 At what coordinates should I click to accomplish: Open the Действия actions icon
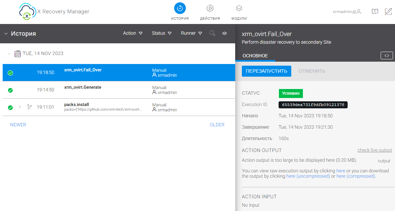tap(210, 8)
